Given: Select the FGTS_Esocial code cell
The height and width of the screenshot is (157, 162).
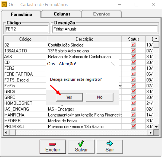Looking at the screenshot, I should click(x=25, y=80).
